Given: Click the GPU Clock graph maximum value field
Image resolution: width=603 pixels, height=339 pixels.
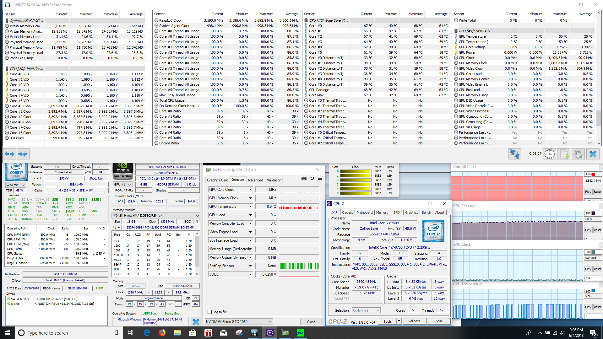Looking at the screenshot, I should [593, 252].
